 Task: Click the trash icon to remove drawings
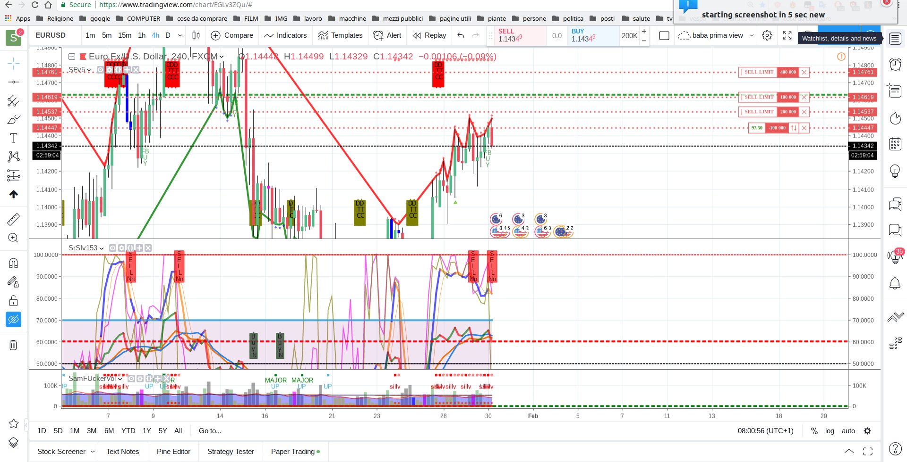(14, 345)
